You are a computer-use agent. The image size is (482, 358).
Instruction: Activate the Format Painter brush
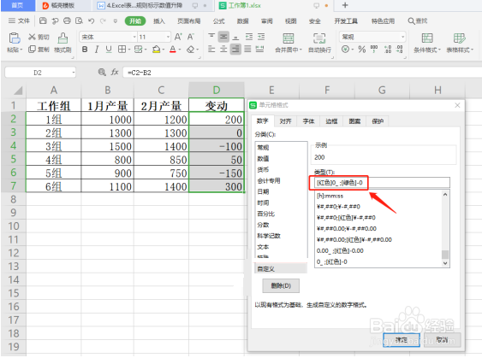[62, 38]
